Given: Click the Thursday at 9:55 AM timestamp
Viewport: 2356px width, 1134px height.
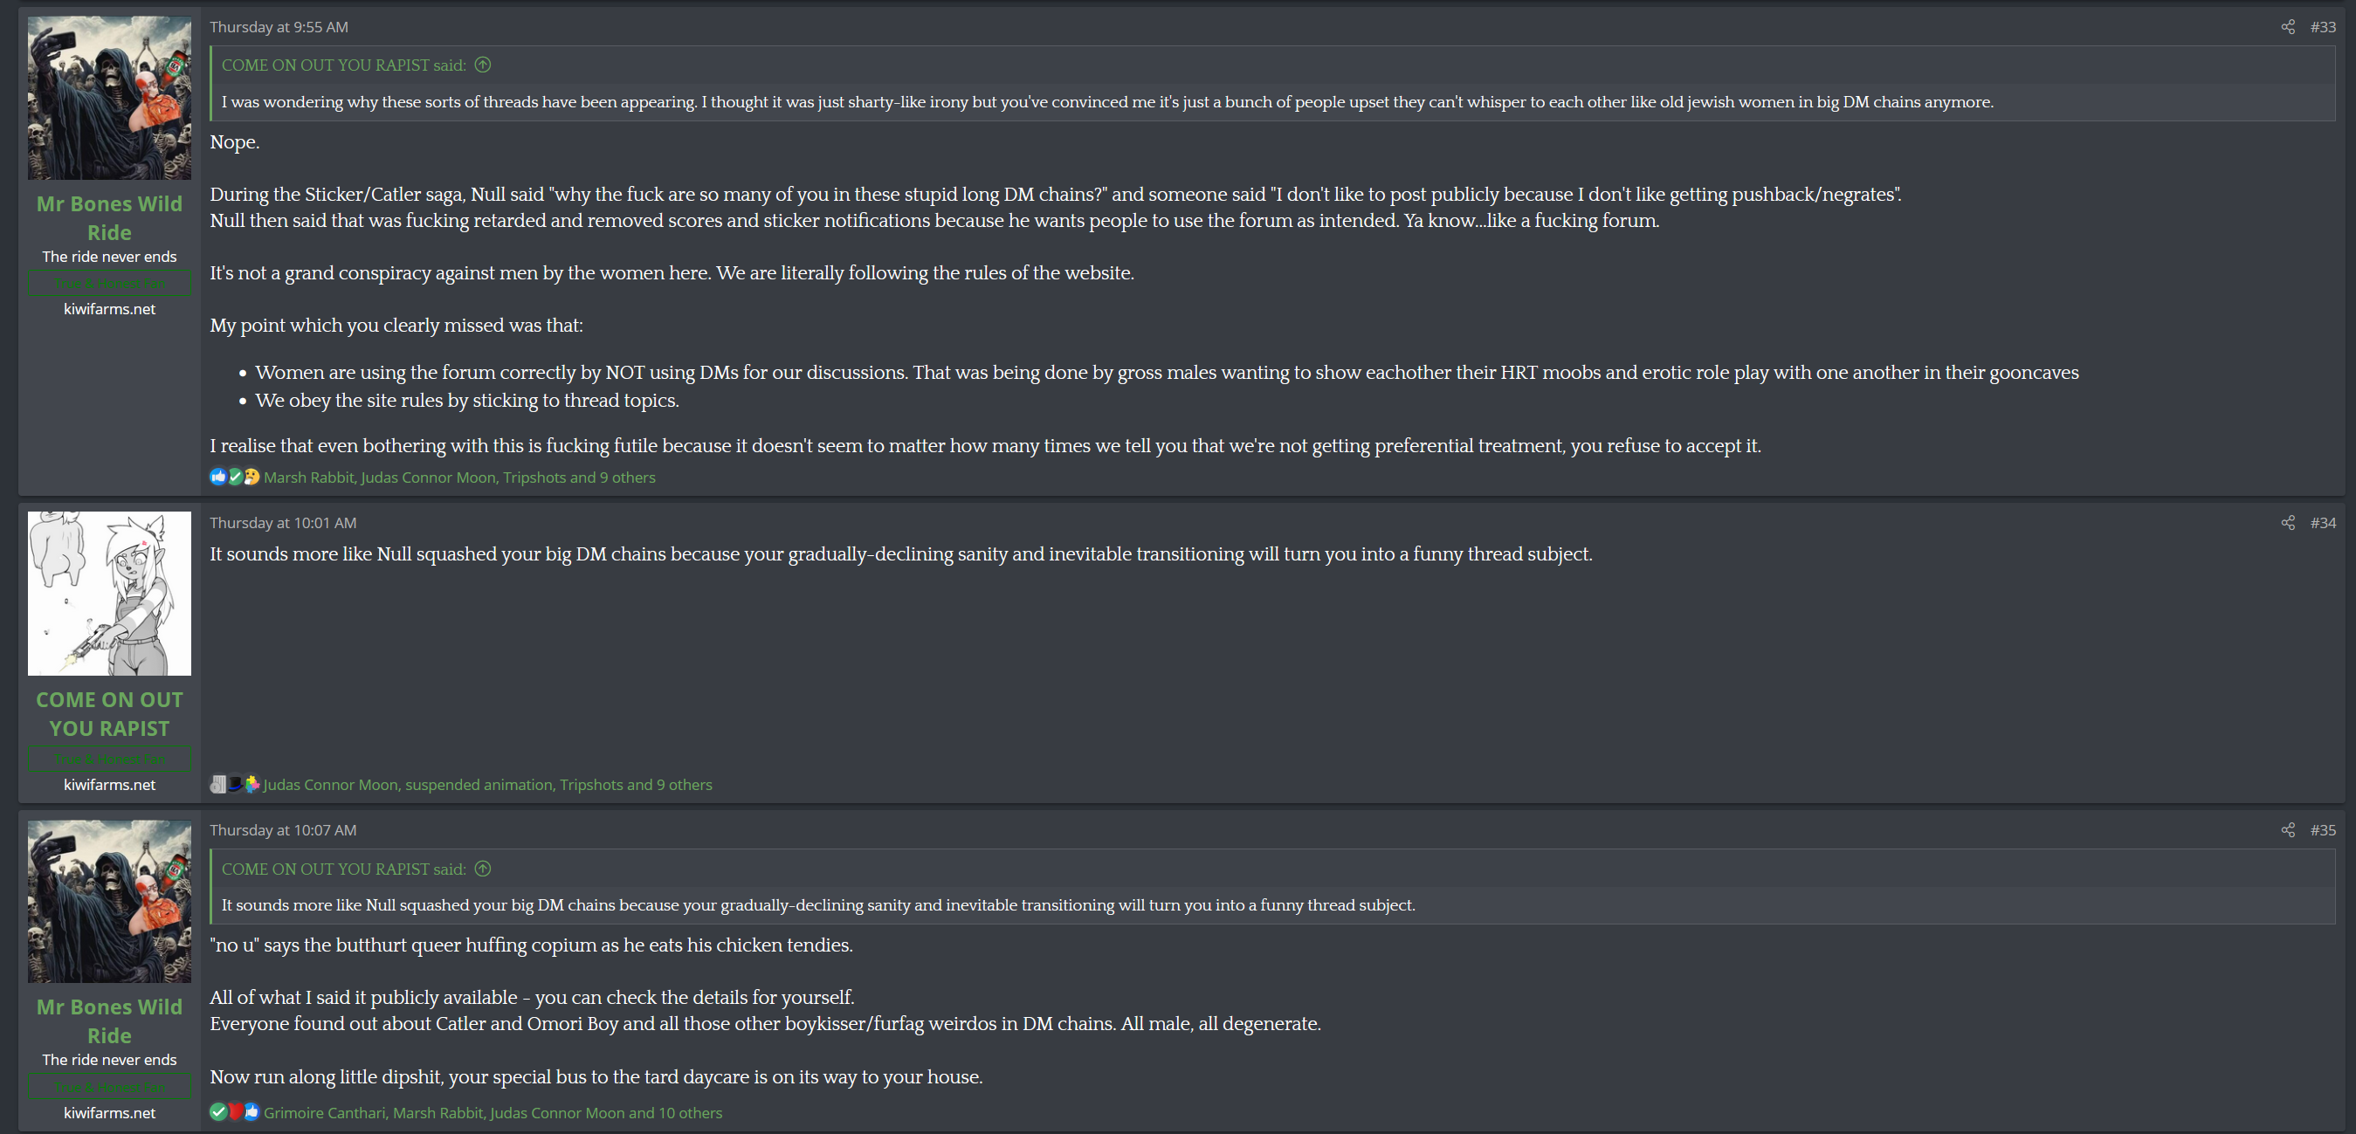Looking at the screenshot, I should point(279,26).
